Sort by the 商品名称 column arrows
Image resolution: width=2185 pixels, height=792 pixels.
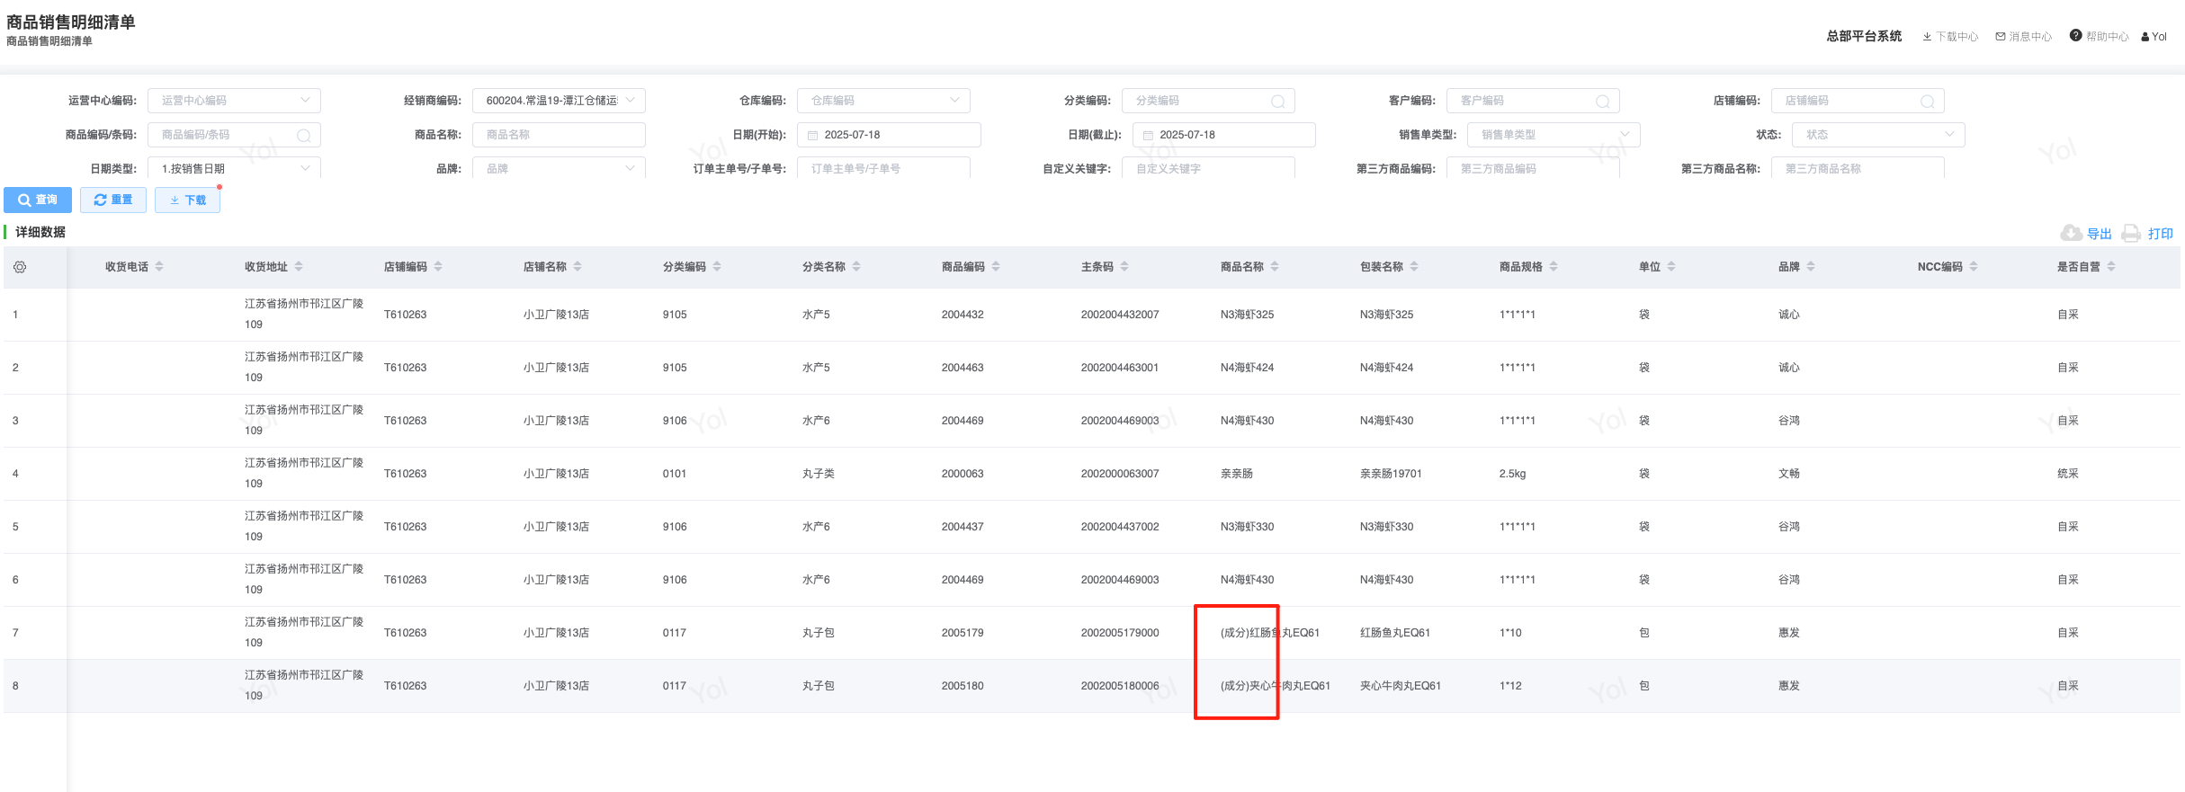tap(1275, 267)
